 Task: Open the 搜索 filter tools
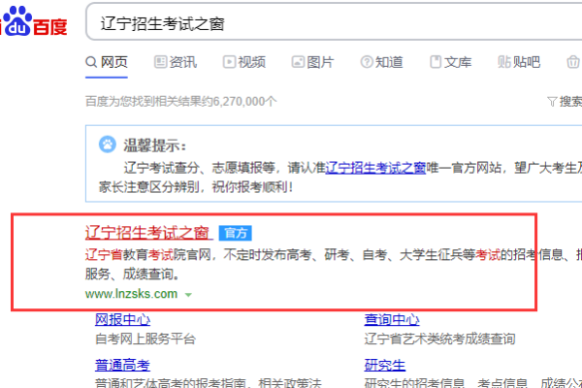[x=565, y=101]
